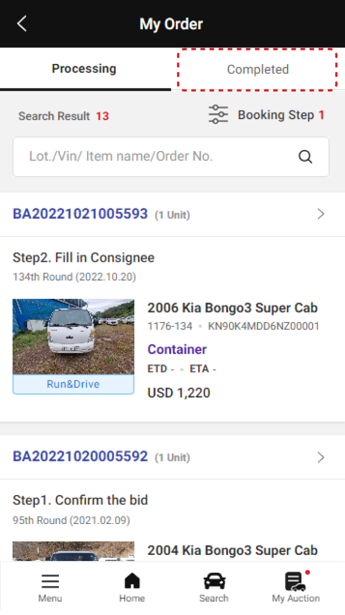This screenshot has height=615, width=345.
Task: Expand order BA20221020005592 chevron
Action: tap(321, 457)
